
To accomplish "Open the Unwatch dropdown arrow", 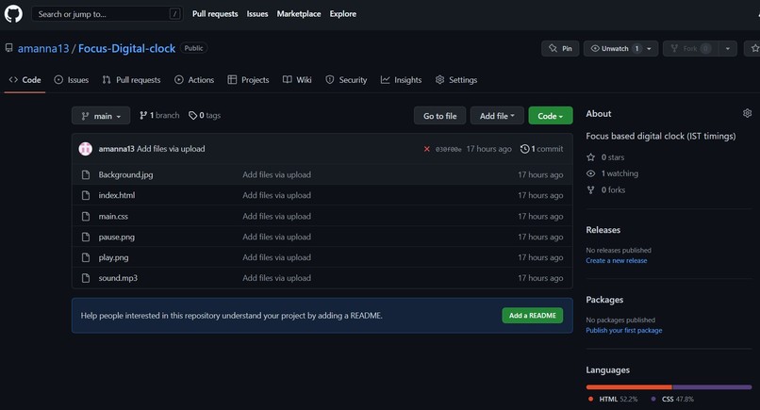I will 649,48.
